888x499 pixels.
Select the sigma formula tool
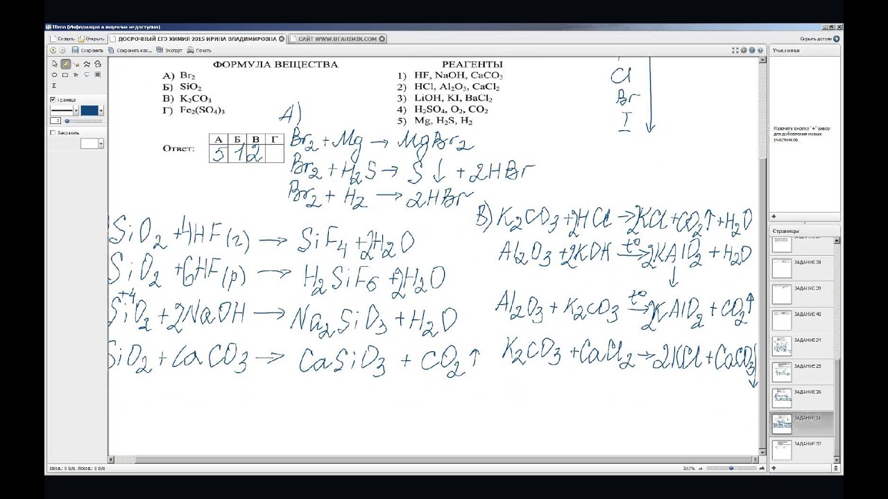(x=55, y=85)
